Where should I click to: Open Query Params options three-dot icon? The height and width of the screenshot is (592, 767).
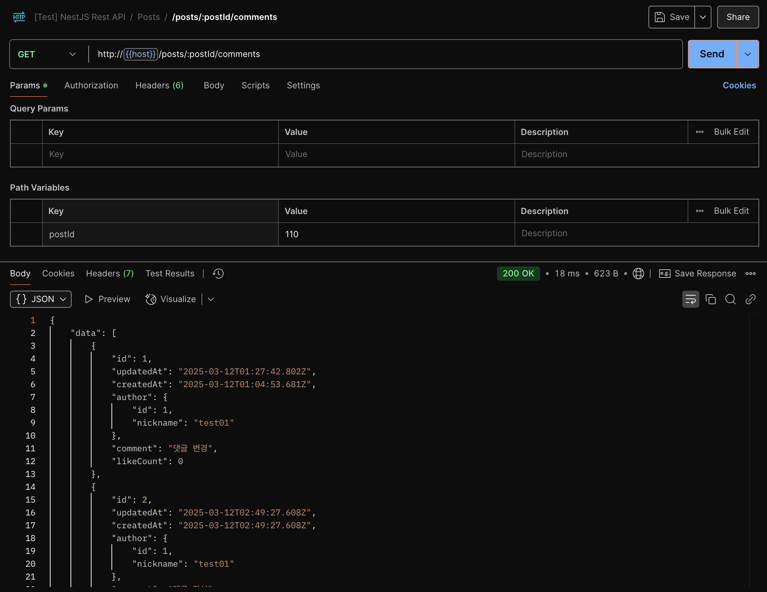pos(699,132)
